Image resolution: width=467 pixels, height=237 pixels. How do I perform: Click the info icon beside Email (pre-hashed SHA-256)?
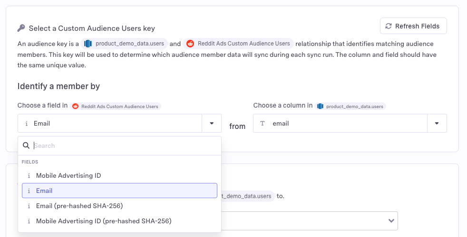click(x=29, y=206)
